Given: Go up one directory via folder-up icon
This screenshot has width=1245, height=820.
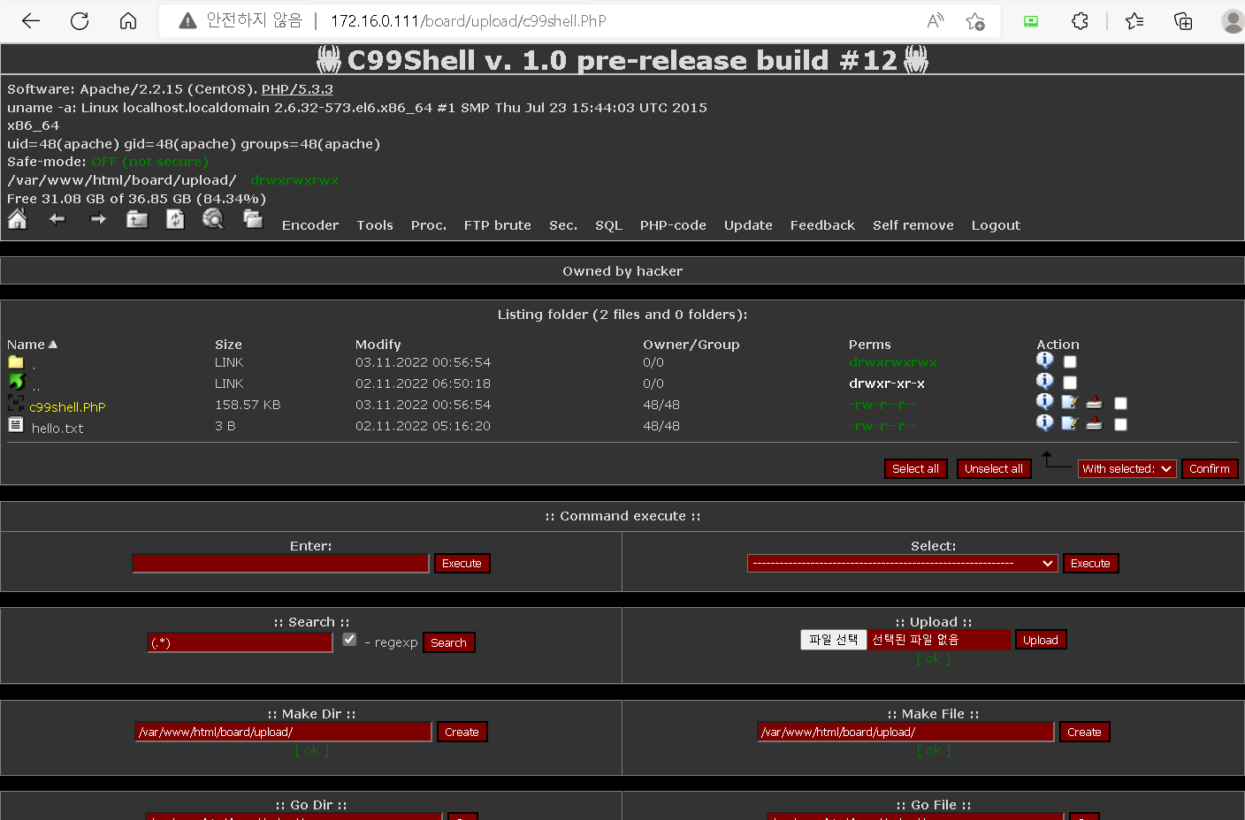Looking at the screenshot, I should pos(137,219).
